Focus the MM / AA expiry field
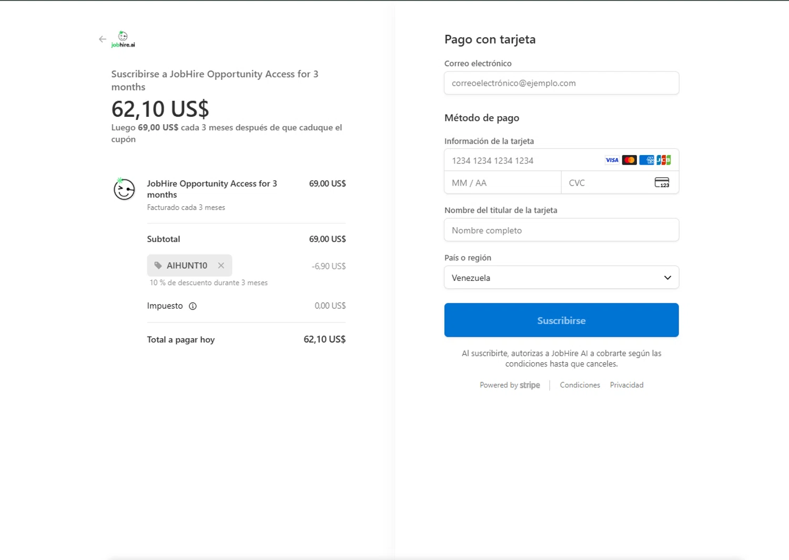Image resolution: width=789 pixels, height=560 pixels. [503, 183]
